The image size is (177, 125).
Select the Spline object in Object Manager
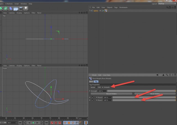(x=96, y=11)
